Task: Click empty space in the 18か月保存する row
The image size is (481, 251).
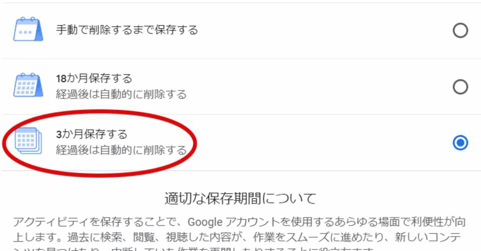Action: (x=319, y=87)
